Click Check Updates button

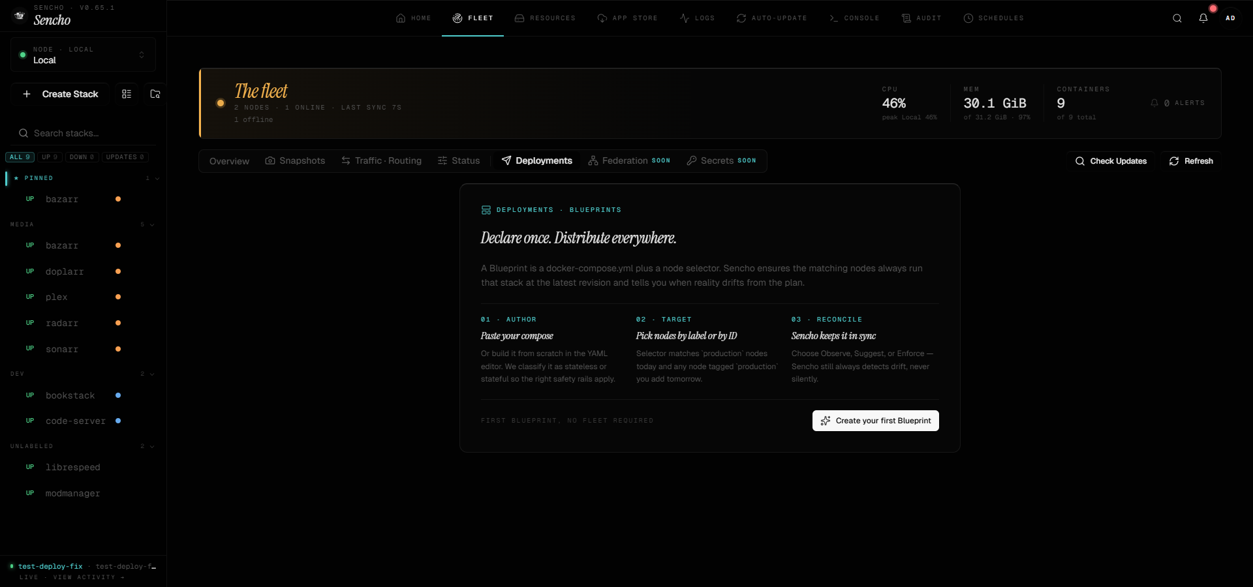1111,161
